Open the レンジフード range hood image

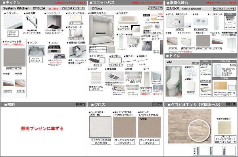point(54,22)
